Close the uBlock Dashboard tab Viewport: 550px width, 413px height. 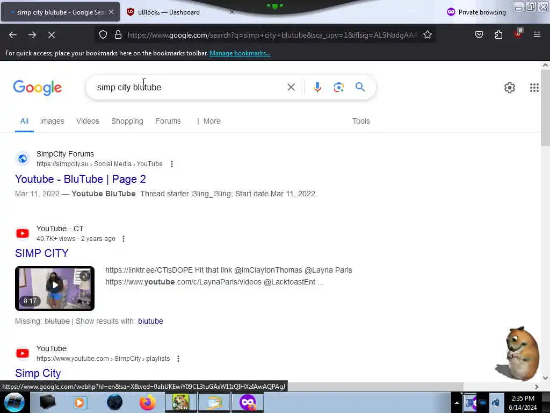[x=232, y=12]
